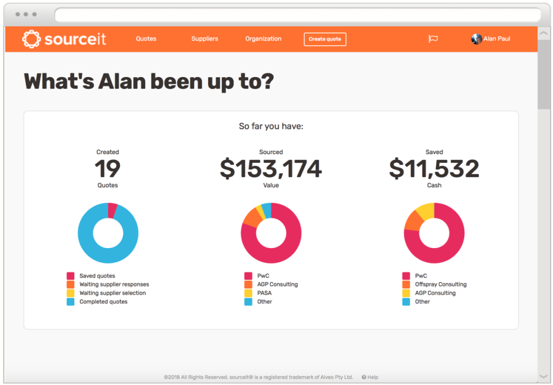
Task: Open the sourceit home logo
Action: [x=63, y=39]
